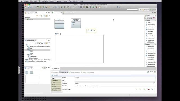The image size is (180, 101).
Task: Click Collapse All in Project Explorer toolbar
Action: [44, 16]
